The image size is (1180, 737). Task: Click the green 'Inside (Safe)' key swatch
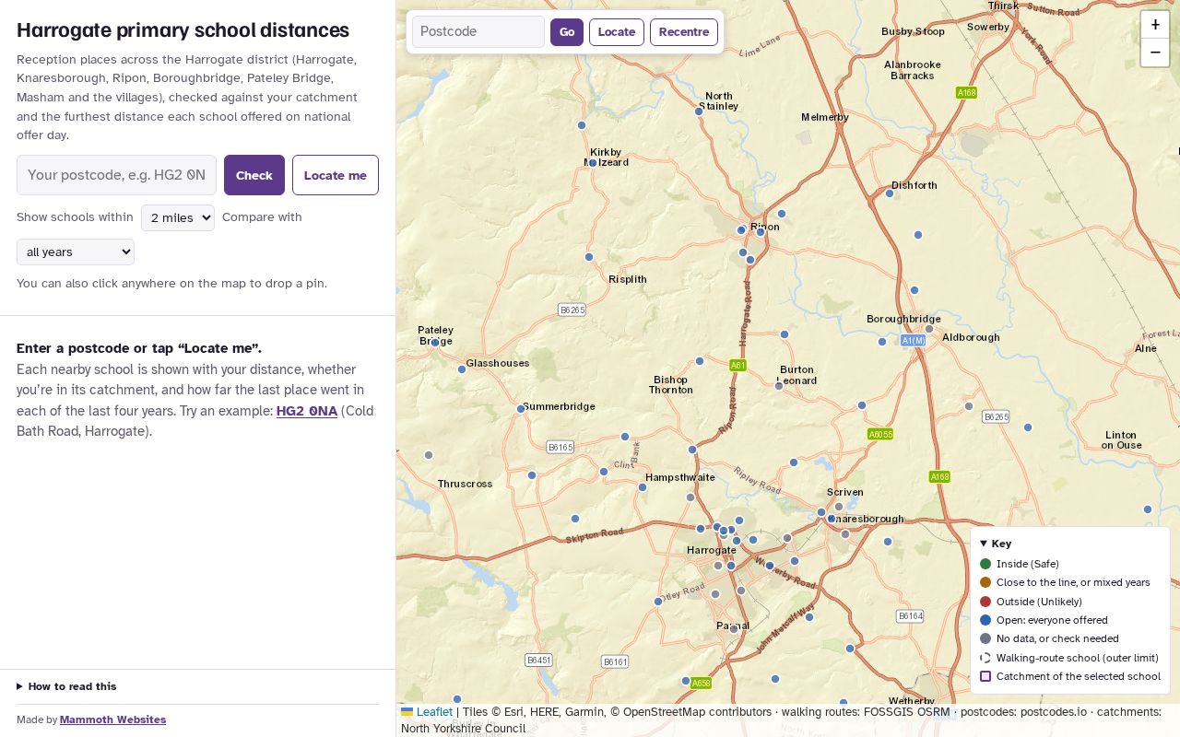[x=985, y=564]
